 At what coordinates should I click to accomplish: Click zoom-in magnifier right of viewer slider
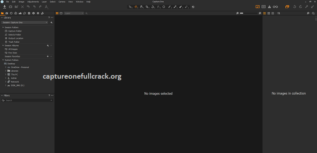pyautogui.click(x=260, y=13)
